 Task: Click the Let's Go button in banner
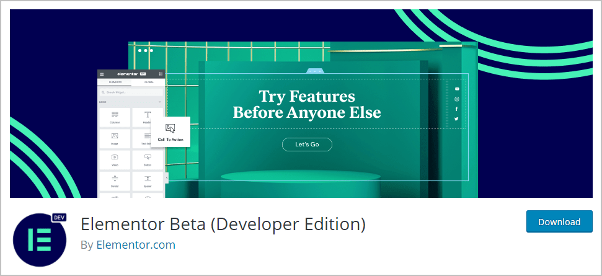point(307,145)
